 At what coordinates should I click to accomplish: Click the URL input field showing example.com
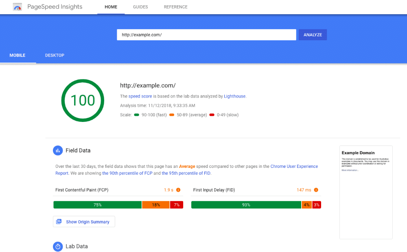206,35
